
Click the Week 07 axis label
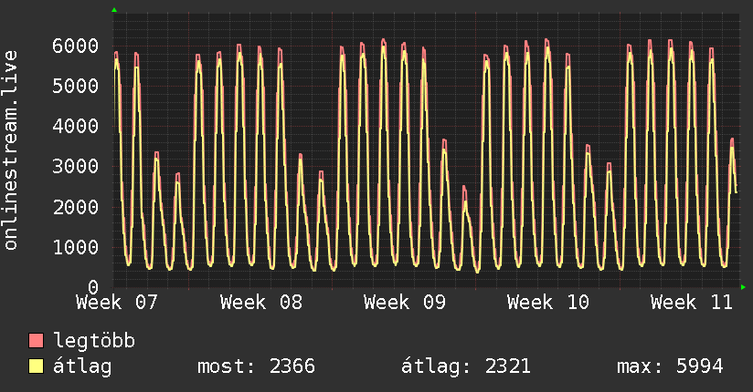pos(117,303)
